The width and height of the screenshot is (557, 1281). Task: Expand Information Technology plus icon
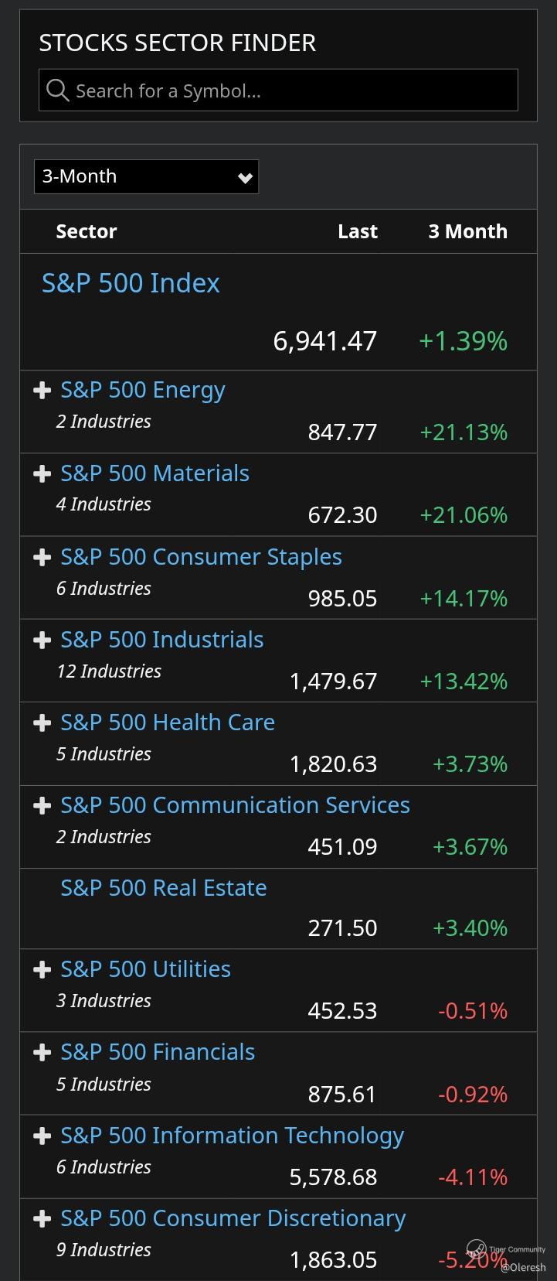[42, 1136]
